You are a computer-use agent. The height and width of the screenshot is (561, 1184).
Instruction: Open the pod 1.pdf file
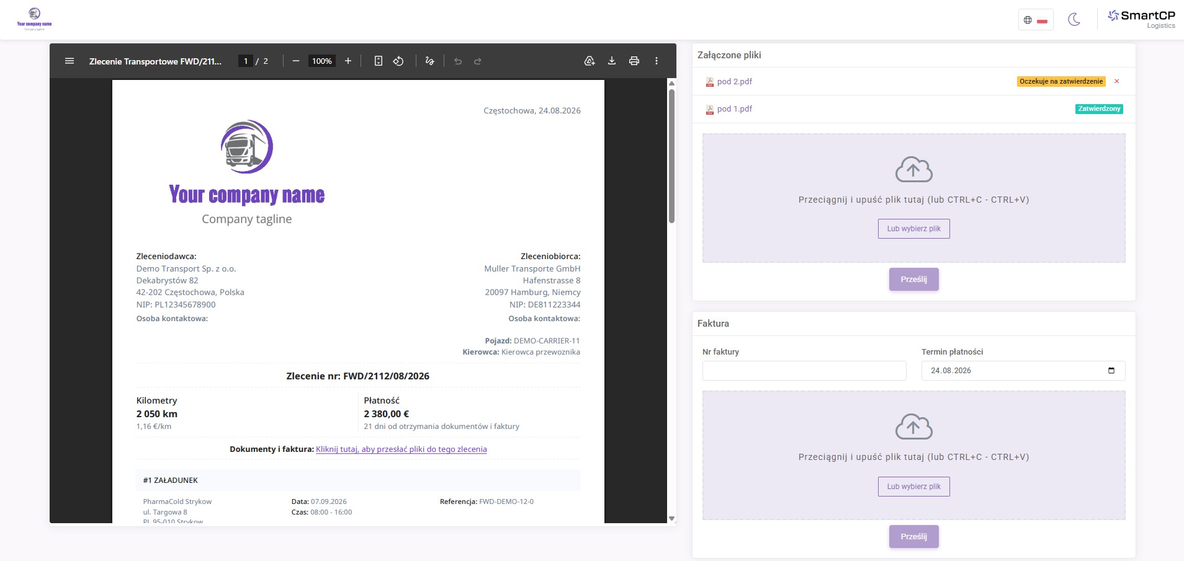coord(735,108)
